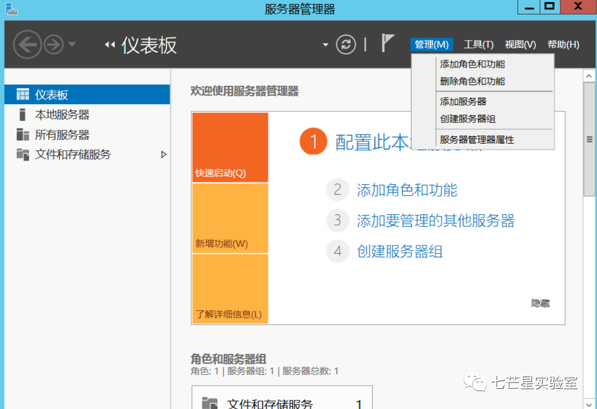Image resolution: width=597 pixels, height=409 pixels.
Task: Click the step 4 创建服务器组 link
Action: [x=399, y=251]
